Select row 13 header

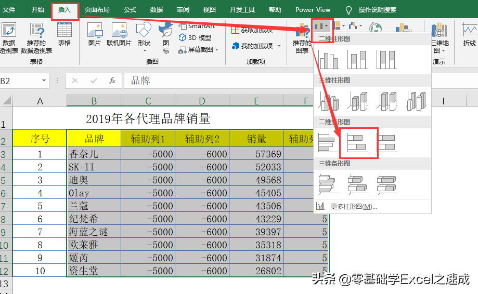point(6,284)
